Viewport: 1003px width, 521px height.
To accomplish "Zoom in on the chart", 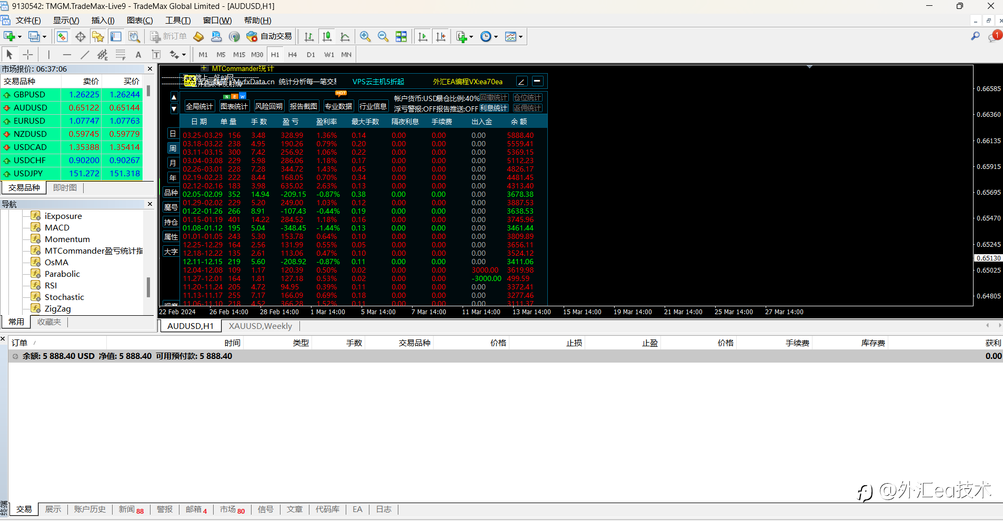I will pos(365,36).
